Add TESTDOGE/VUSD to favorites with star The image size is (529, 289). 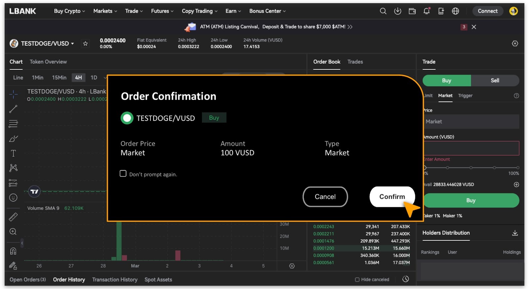point(85,44)
